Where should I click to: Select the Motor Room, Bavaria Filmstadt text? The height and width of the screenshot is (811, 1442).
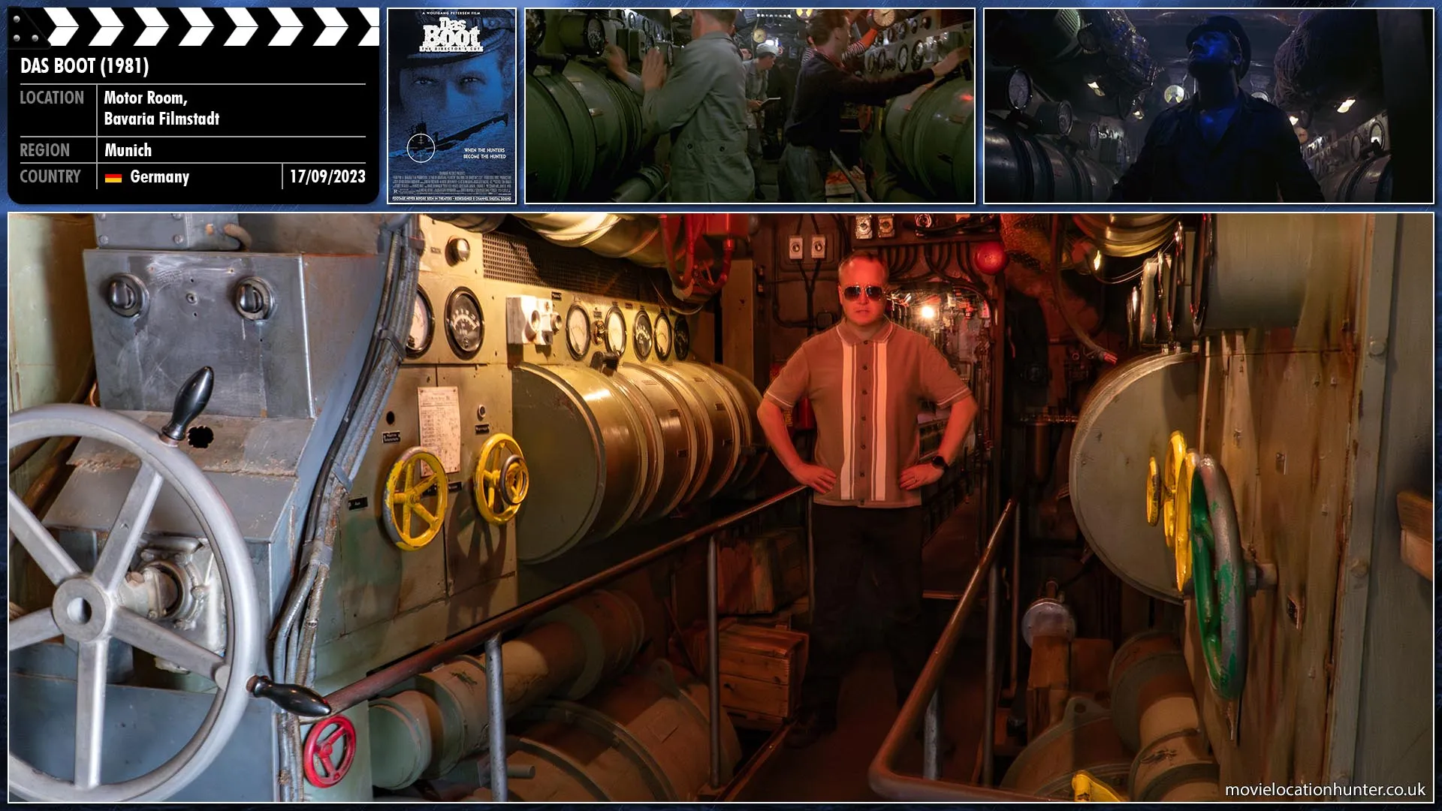coord(161,108)
